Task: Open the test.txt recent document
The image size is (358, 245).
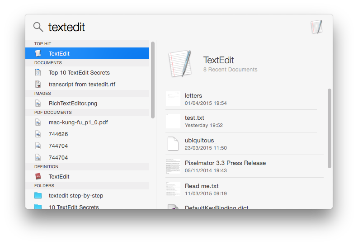Action: click(194, 118)
